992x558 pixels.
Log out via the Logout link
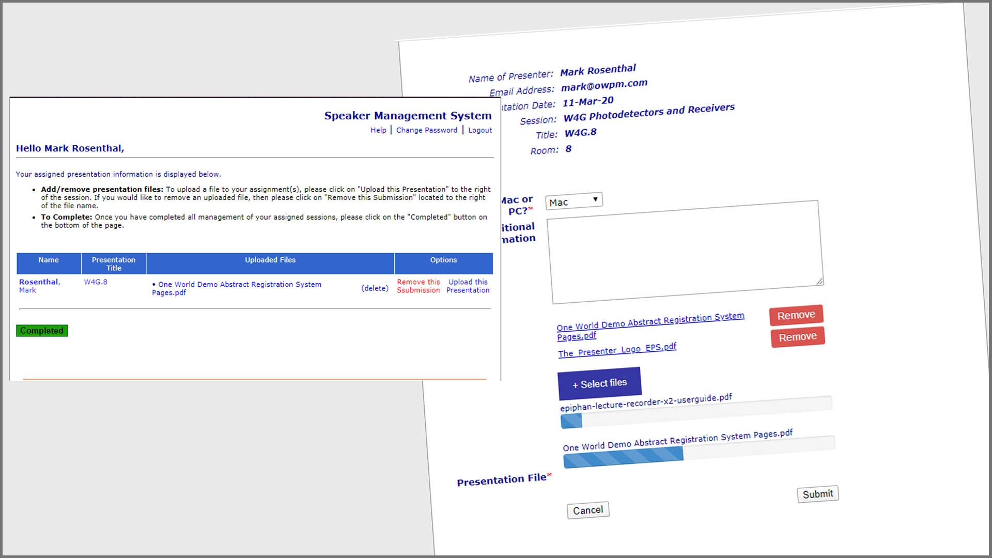[480, 130]
